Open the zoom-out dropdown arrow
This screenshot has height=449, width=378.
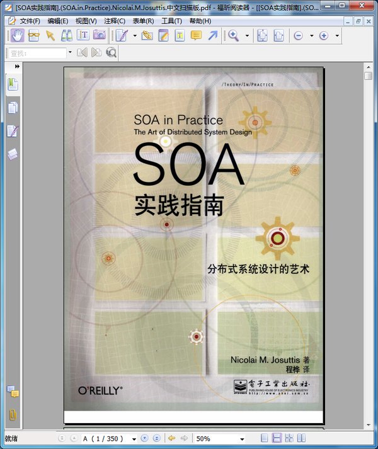click(x=311, y=36)
